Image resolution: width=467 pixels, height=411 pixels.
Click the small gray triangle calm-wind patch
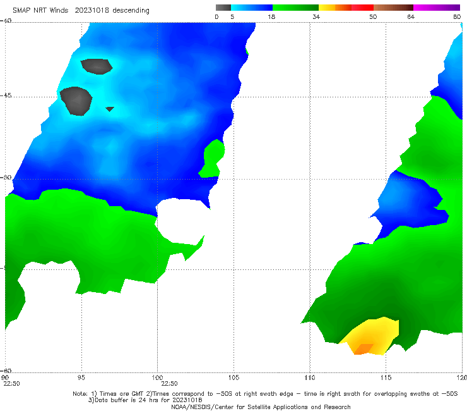110,109
